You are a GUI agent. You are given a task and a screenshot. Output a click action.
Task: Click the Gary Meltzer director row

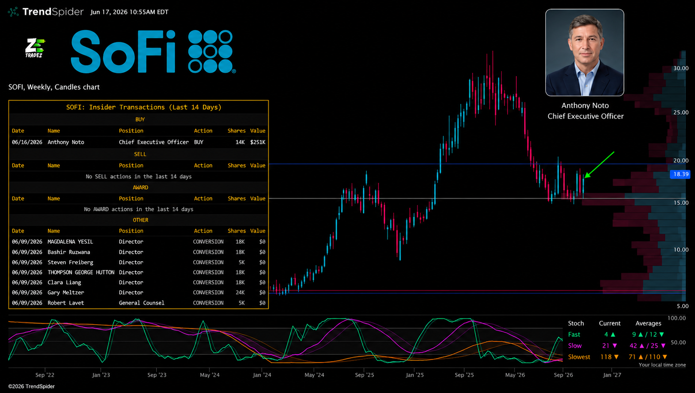click(139, 293)
